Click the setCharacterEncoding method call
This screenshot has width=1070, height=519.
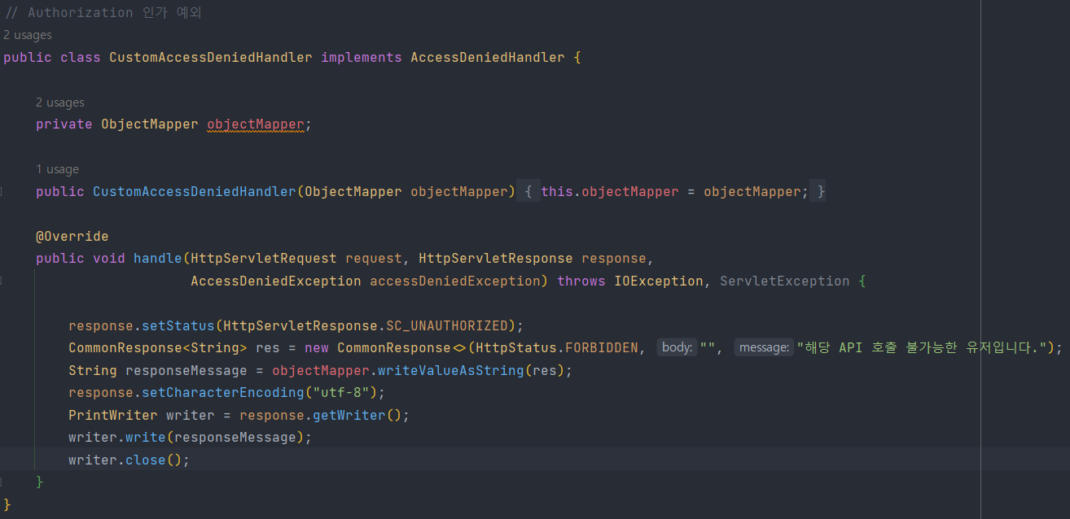222,392
